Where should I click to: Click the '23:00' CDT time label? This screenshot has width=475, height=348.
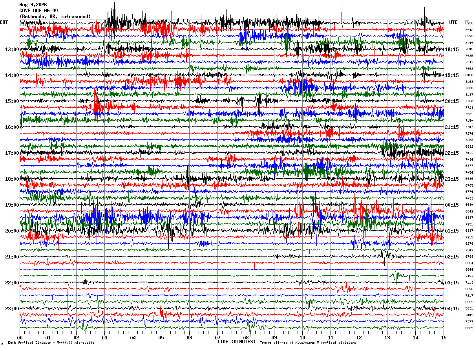12,309
